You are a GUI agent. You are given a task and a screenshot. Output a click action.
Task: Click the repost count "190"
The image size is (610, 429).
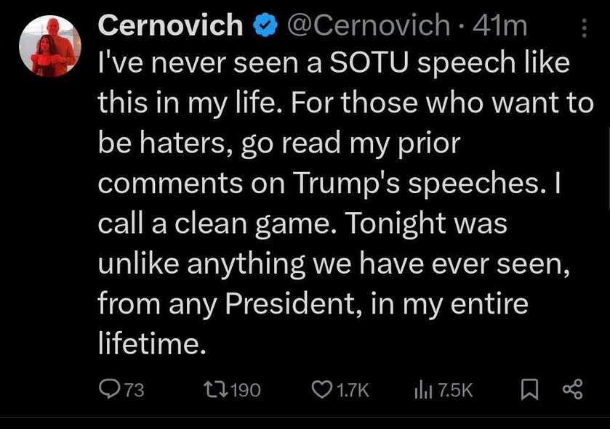click(x=245, y=391)
